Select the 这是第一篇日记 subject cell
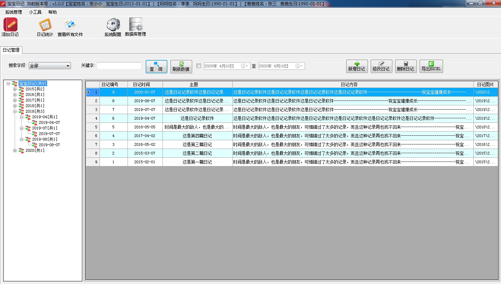The image size is (501, 284). pos(197,162)
